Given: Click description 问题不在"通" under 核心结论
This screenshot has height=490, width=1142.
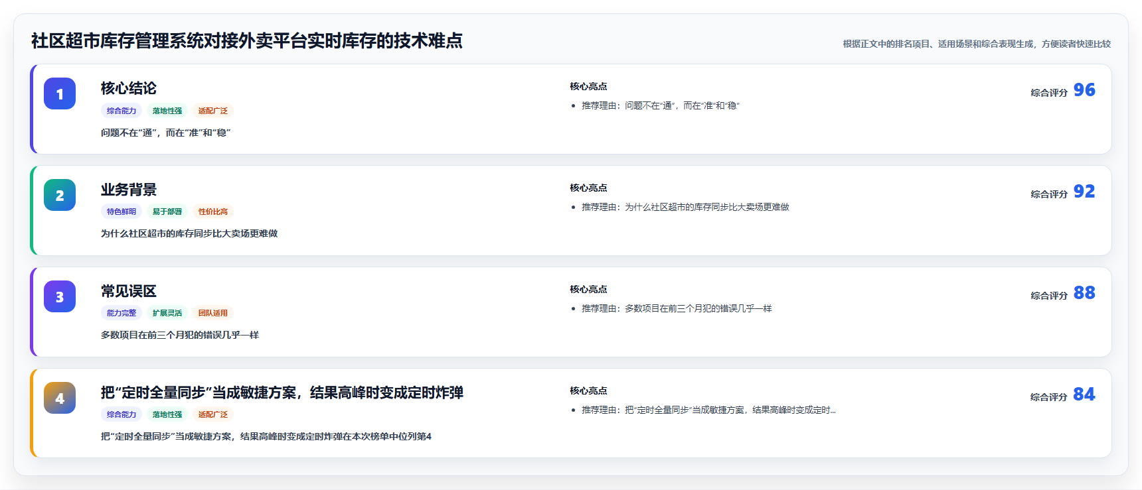Looking at the screenshot, I should click(x=166, y=133).
